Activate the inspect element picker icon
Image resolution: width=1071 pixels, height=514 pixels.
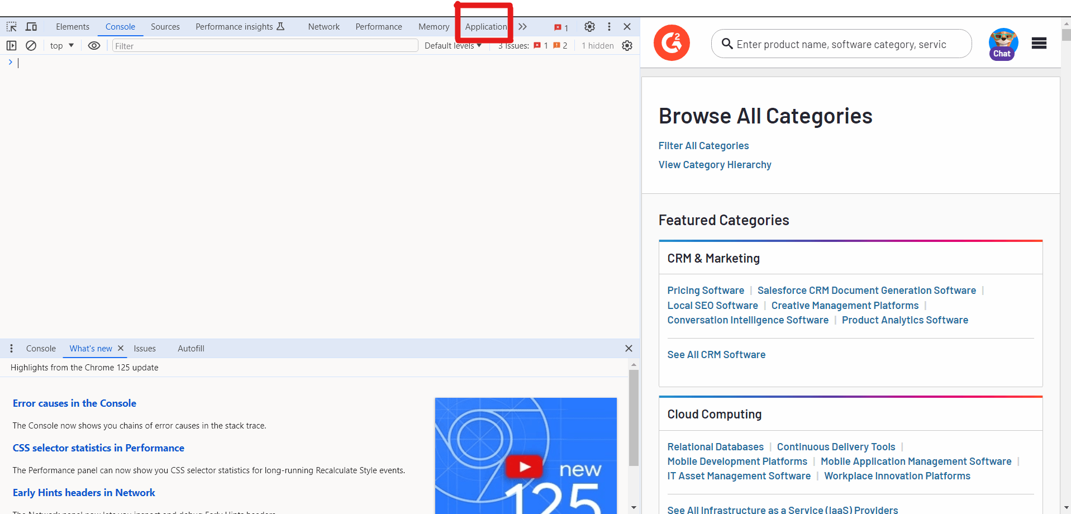(11, 27)
